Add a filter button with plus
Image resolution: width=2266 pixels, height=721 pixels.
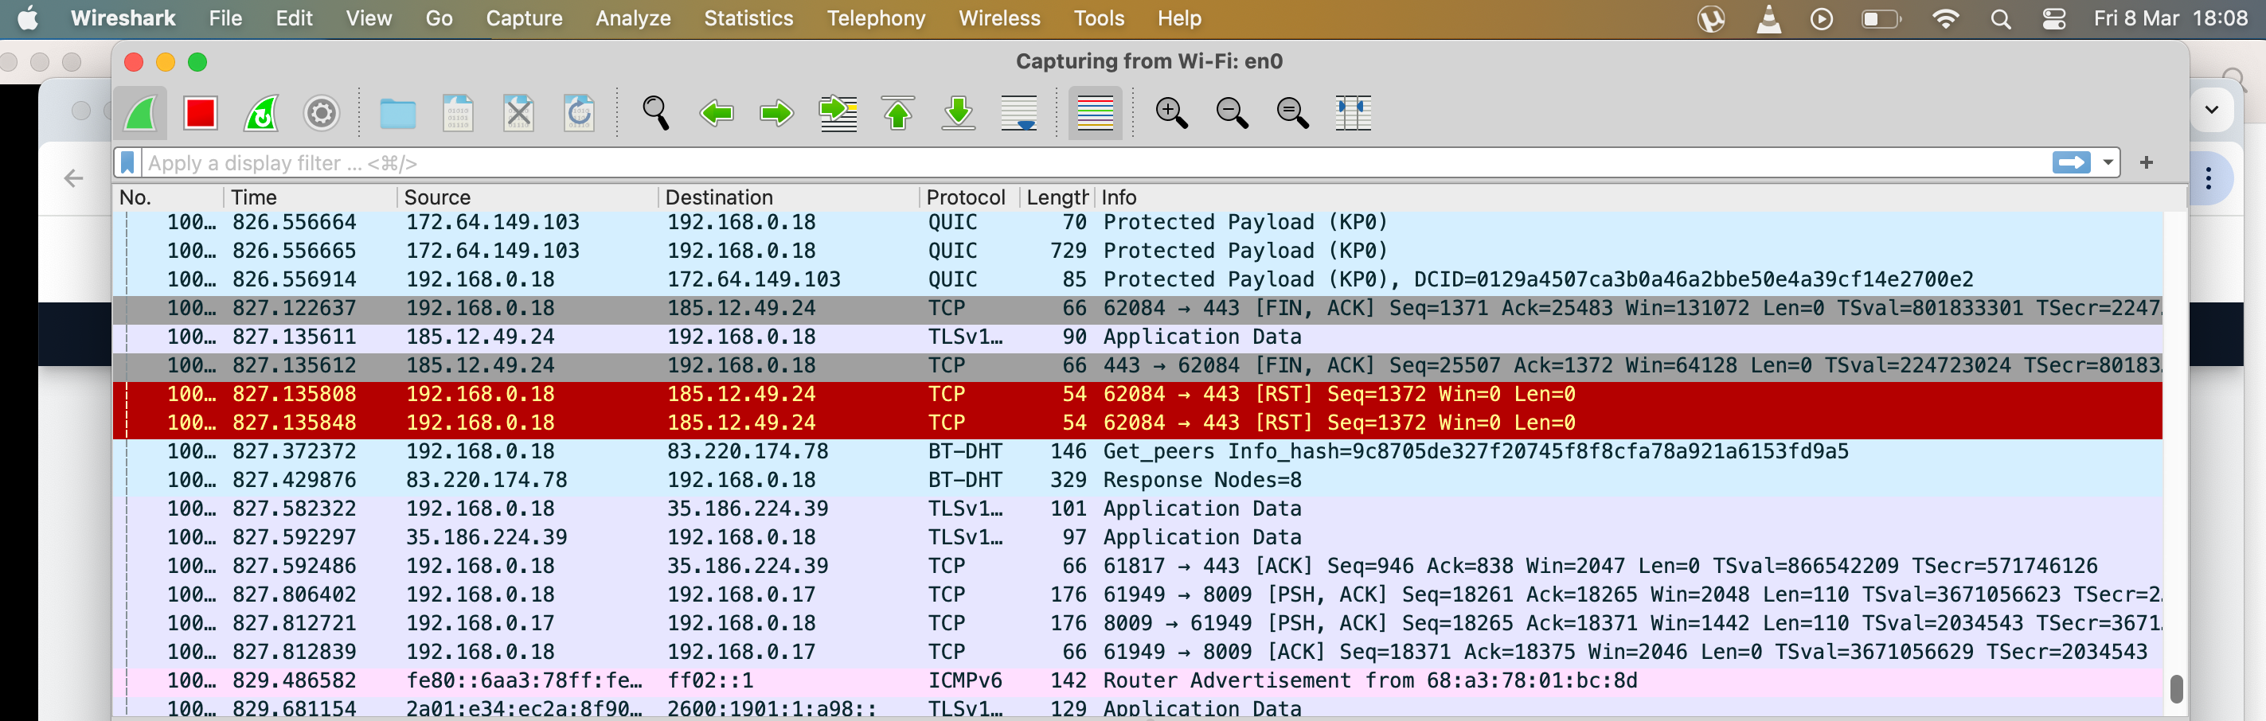click(x=2147, y=162)
